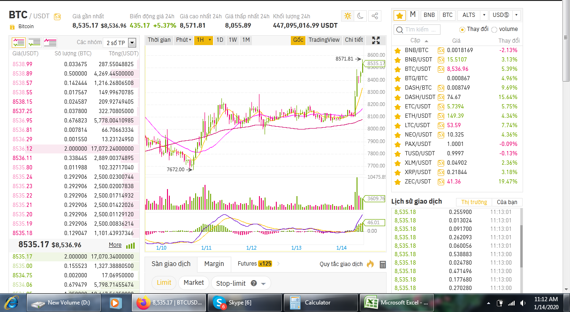The width and height of the screenshot is (570, 312).
Task: Open the 1H interval dropdown
Action: [204, 40]
